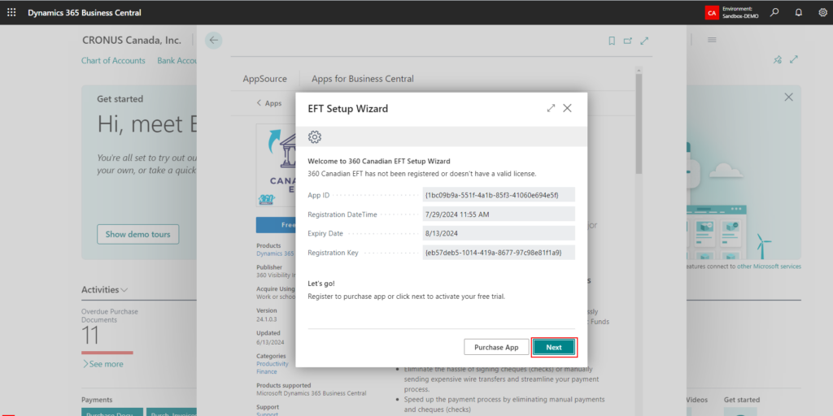Click the Expiry Date field

[499, 233]
